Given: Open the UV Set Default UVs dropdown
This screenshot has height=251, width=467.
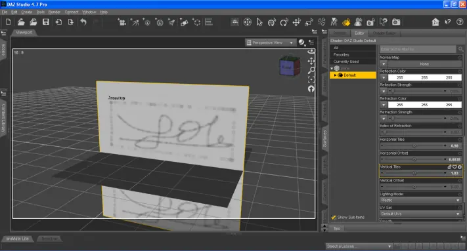Looking at the screenshot, I should pos(420,214).
